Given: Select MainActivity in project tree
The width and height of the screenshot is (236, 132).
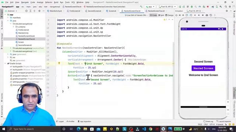Looking at the screenshot, I should 23,33.
